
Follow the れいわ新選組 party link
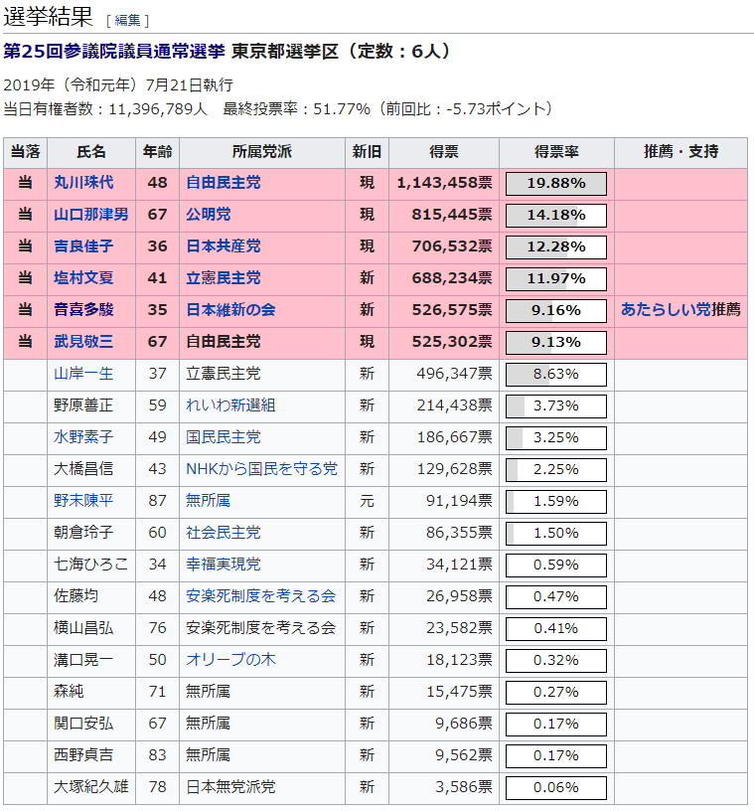[230, 405]
